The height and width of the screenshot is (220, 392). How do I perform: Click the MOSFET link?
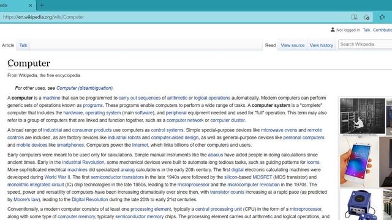(x=262, y=177)
